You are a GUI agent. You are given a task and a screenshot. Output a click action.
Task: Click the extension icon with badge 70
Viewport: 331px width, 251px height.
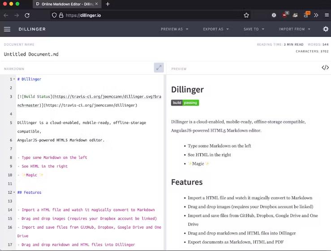coord(306,15)
